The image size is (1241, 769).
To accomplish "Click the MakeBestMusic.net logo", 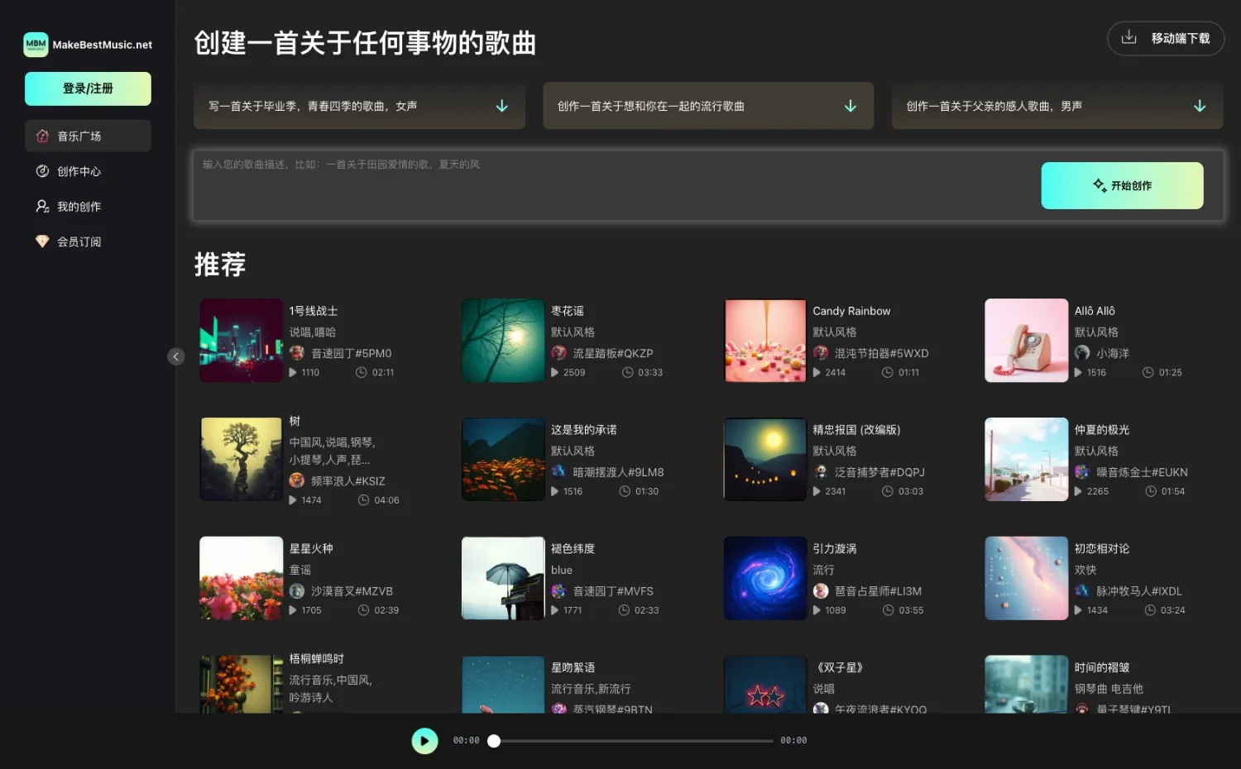I will tap(88, 45).
